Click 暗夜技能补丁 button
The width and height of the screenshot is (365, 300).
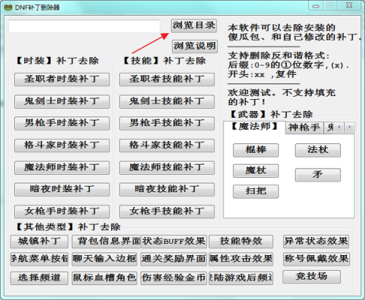[167, 189]
